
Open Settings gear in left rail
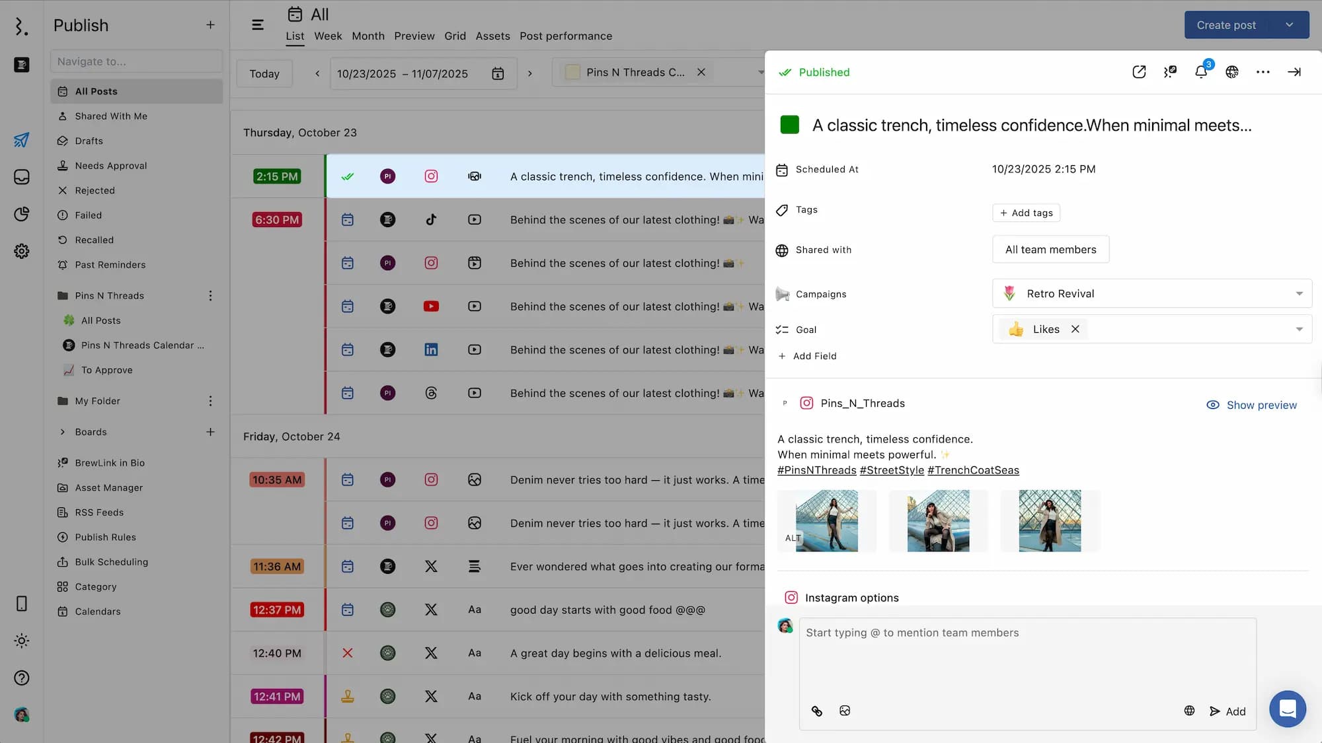(22, 251)
